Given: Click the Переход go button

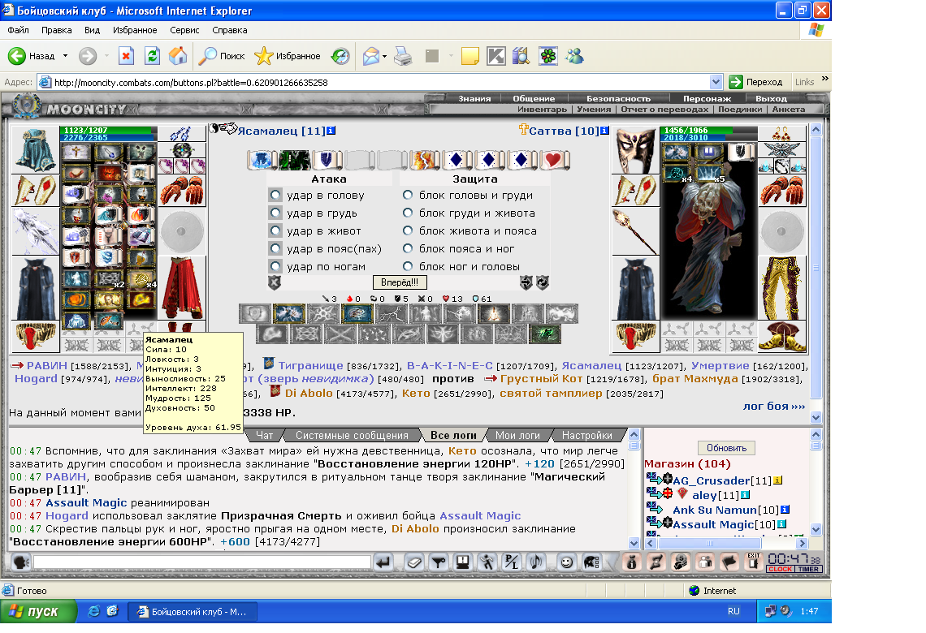Looking at the screenshot, I should click(756, 82).
